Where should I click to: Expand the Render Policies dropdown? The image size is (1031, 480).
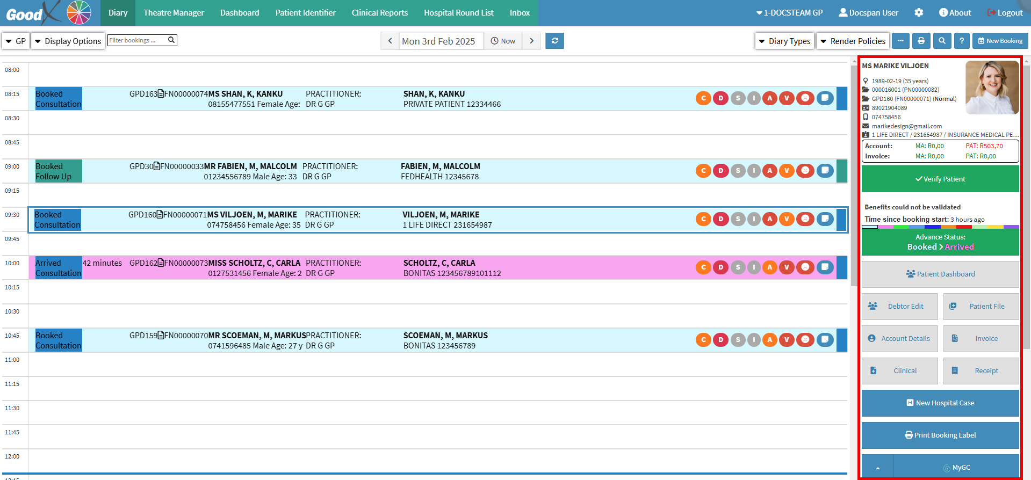(x=853, y=41)
